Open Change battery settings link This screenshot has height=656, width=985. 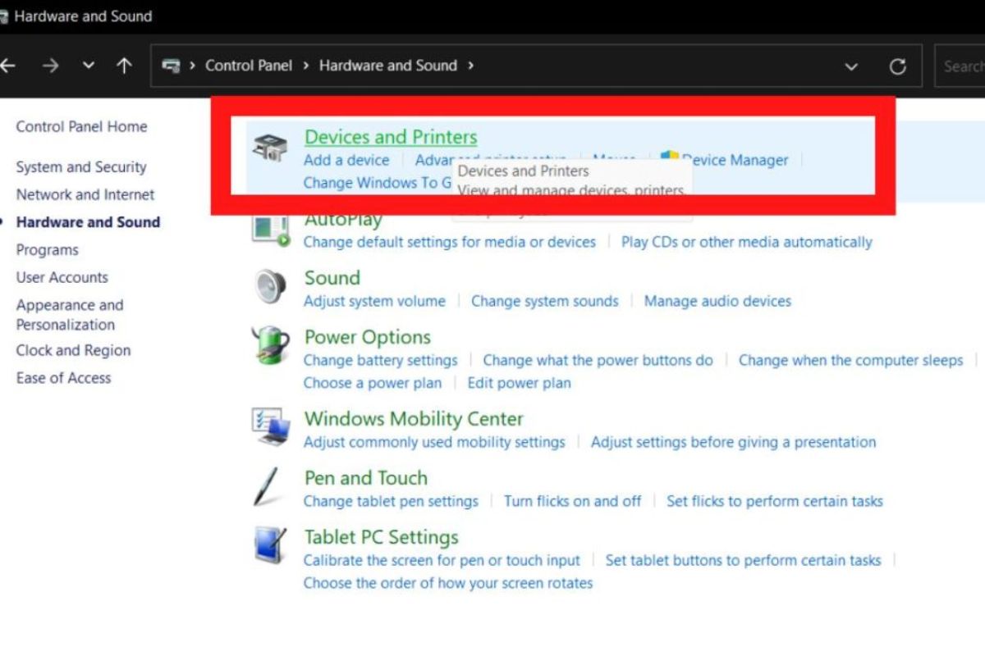pyautogui.click(x=380, y=360)
